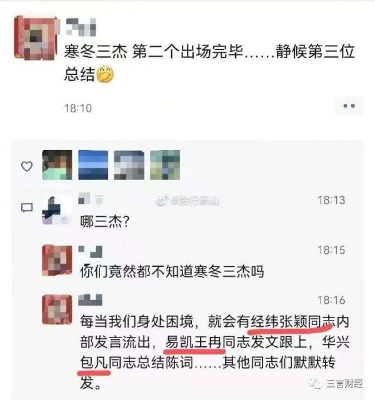Open the two-dot more options button
Screen dimensions: 375x400
point(349,106)
